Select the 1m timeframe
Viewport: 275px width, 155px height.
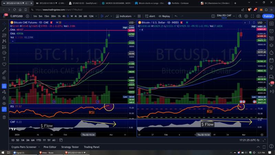point(35,16)
